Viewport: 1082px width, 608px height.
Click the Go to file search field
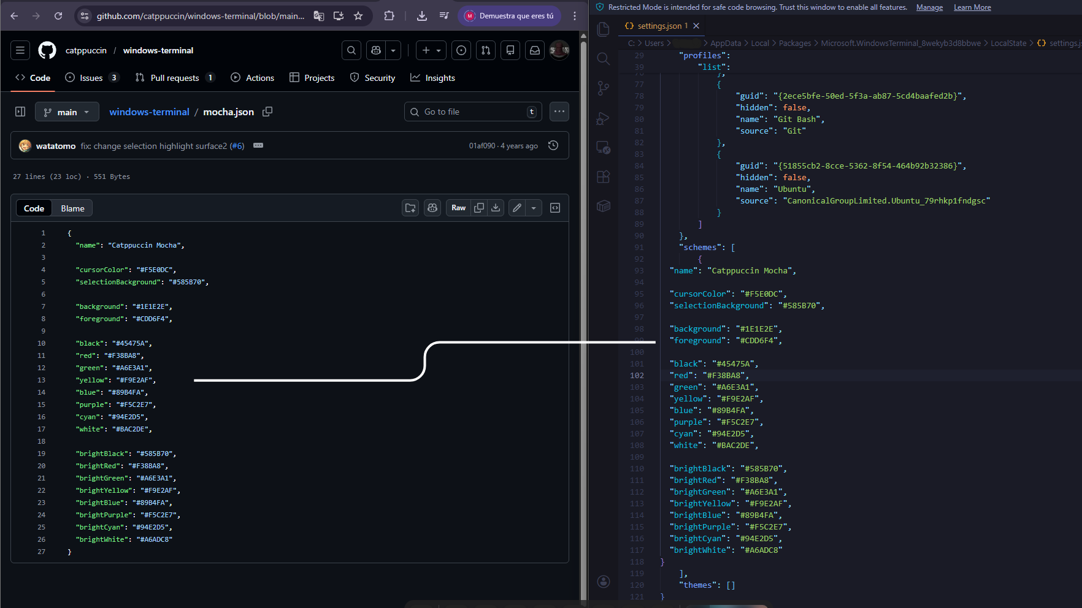coord(472,112)
